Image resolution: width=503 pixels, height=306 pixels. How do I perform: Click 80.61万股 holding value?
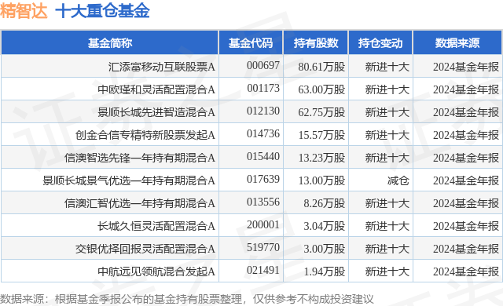(321, 67)
